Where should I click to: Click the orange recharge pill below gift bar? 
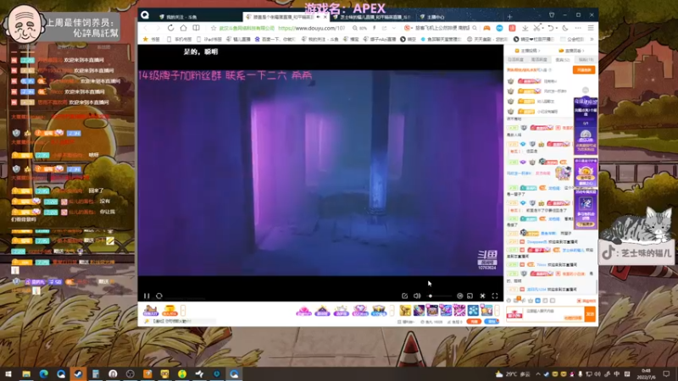475,322
